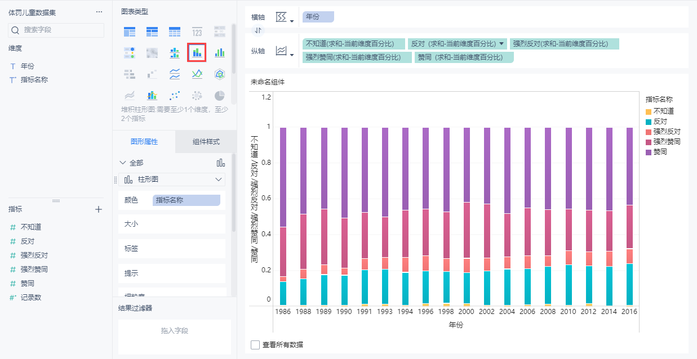Click the 反对 teal legend swatch
The image size is (697, 359).
pos(648,122)
